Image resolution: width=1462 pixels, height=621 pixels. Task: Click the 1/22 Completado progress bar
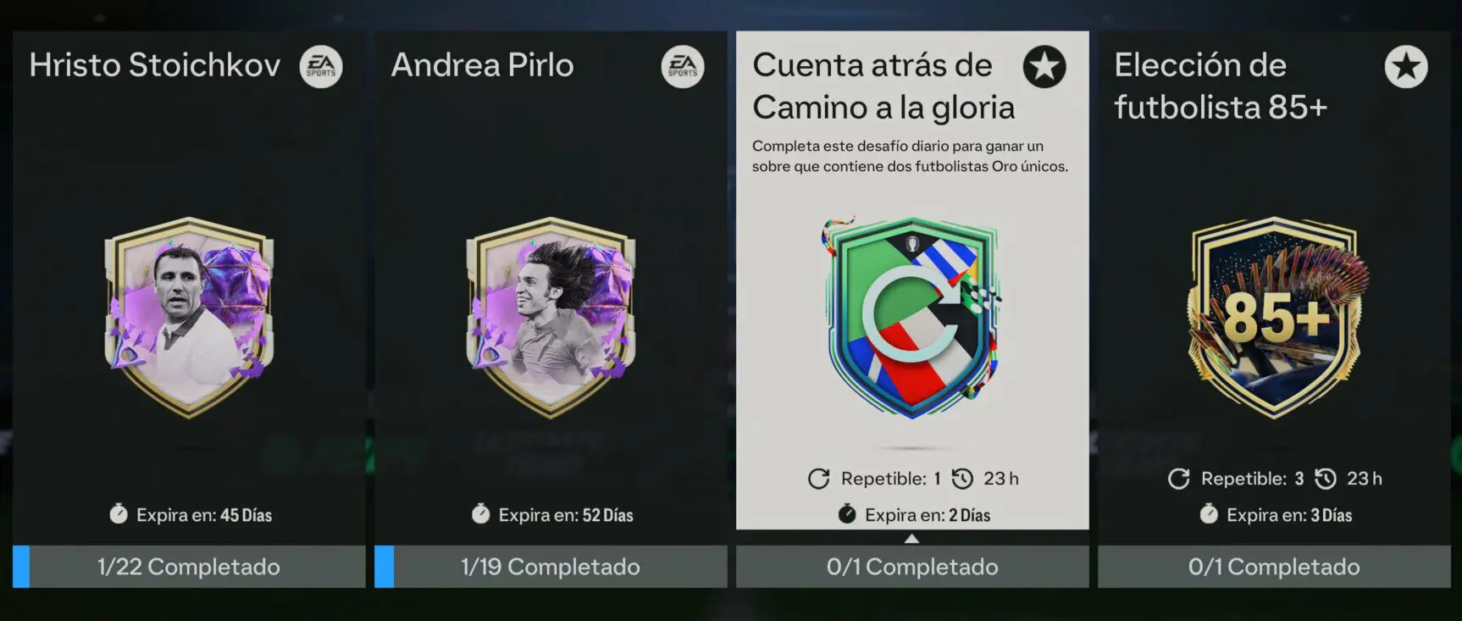(189, 567)
